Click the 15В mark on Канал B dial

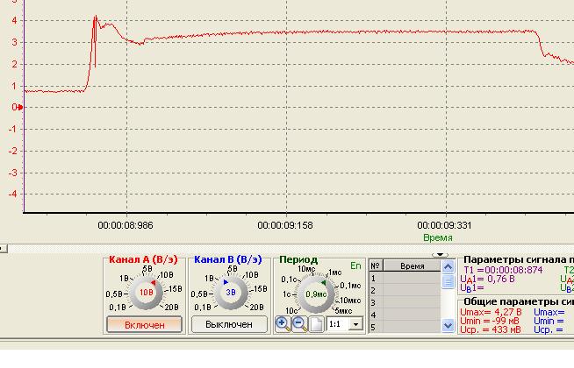260,288
